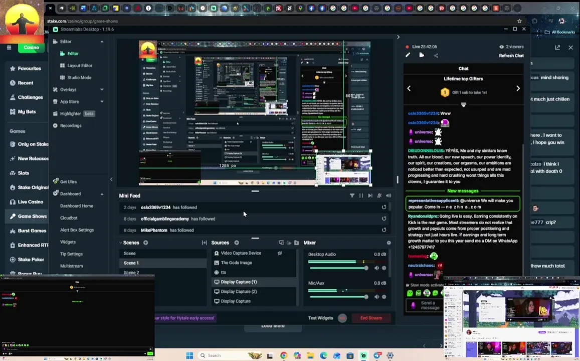Open Widgets dashboard page
The image size is (580, 361).
68,242
